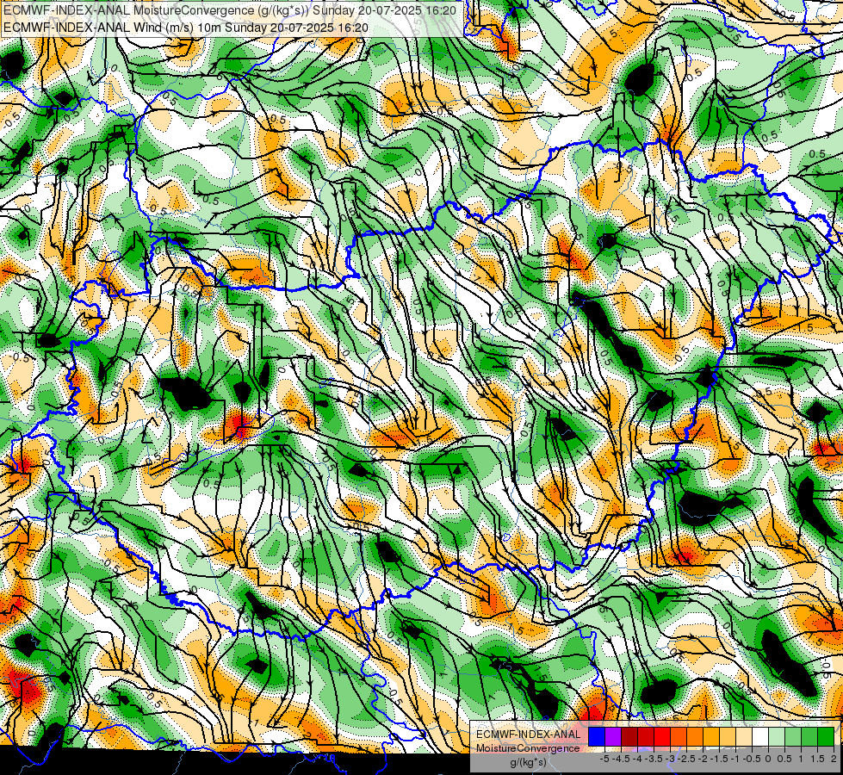This screenshot has height=775, width=843.
Task: Click the '-2.5' legend tick label
Action: pos(686,759)
